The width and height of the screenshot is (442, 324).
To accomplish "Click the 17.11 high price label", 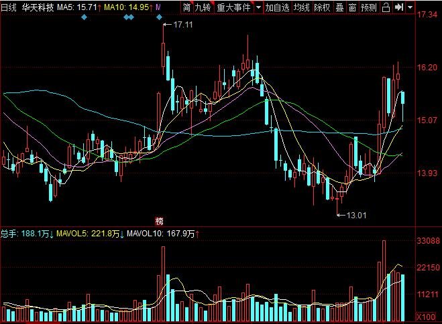I will [x=183, y=25].
